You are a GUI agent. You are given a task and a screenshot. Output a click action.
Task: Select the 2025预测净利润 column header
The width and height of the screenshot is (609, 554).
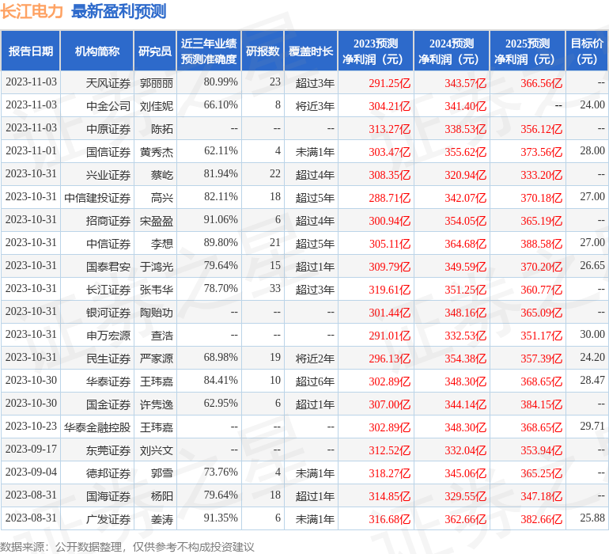click(528, 51)
